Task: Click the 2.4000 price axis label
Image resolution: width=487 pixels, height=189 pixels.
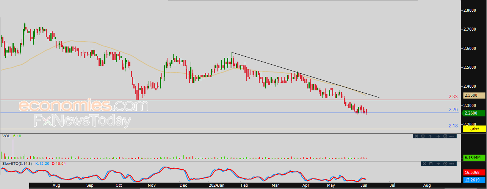Action: tap(470, 86)
